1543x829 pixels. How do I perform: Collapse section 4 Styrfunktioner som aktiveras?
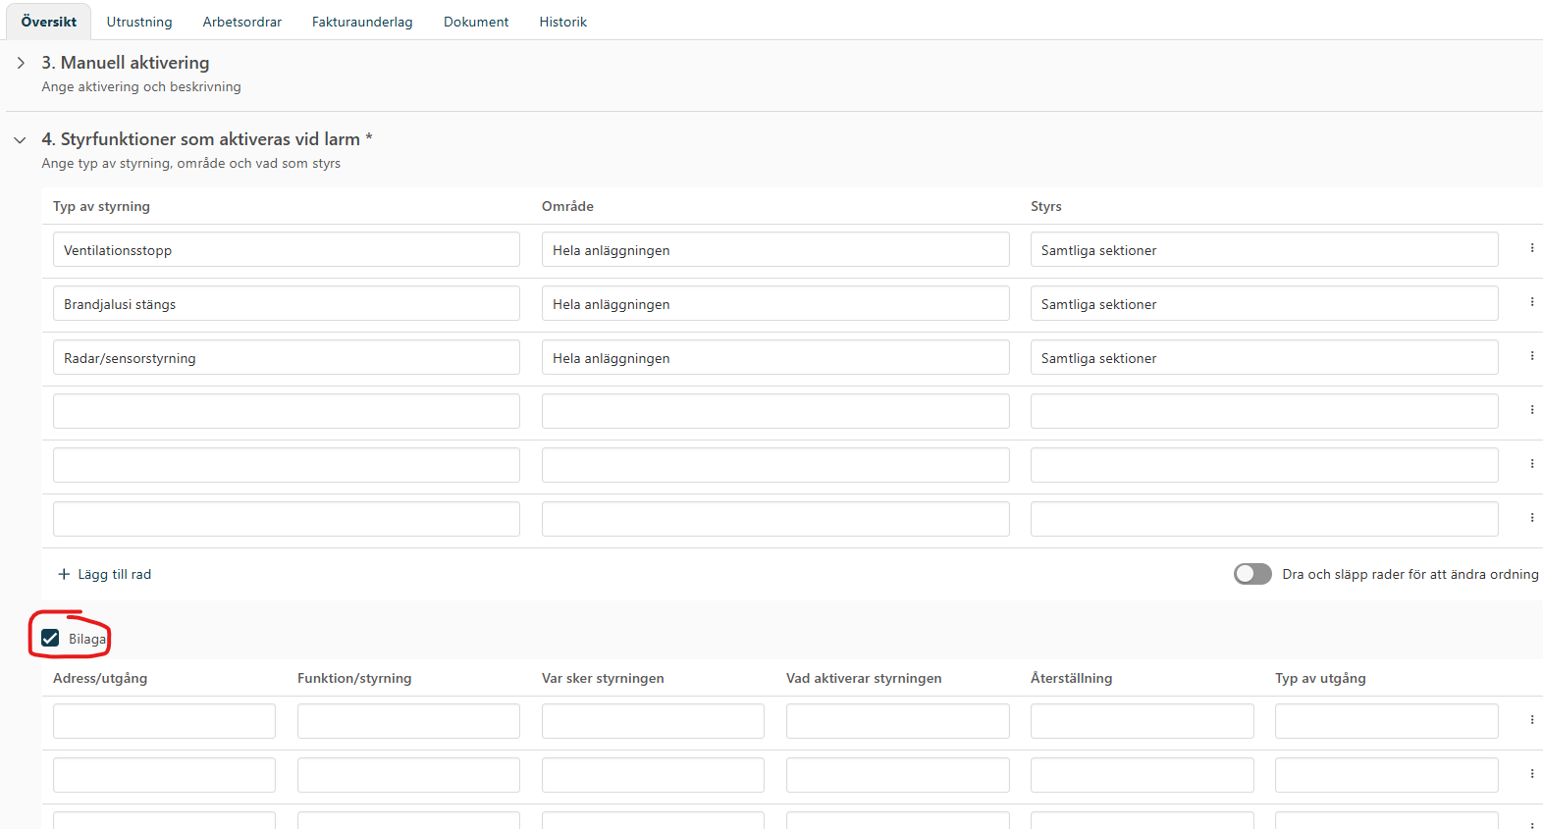pos(20,140)
